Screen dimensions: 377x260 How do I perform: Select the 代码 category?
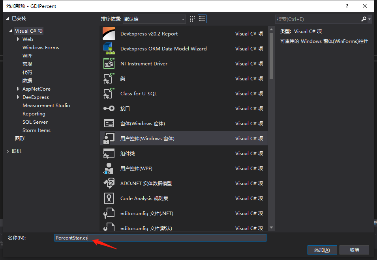click(27, 72)
